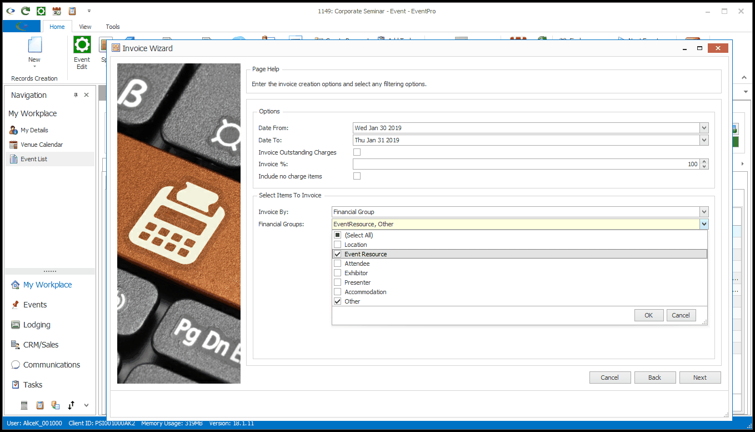Click the dropdown popup resize grip

coord(704,322)
